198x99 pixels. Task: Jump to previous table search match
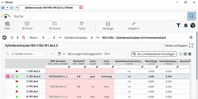pyautogui.click(x=47, y=54)
